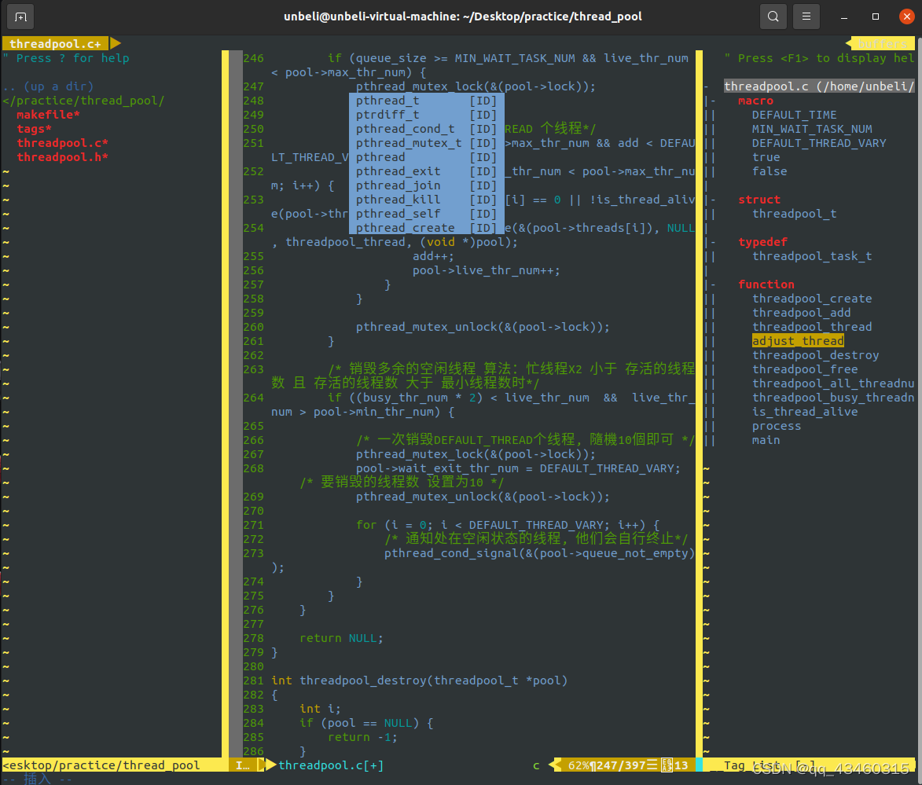Jump to threadpool_task_t typedef tag
The image size is (922, 785).
[x=812, y=256]
